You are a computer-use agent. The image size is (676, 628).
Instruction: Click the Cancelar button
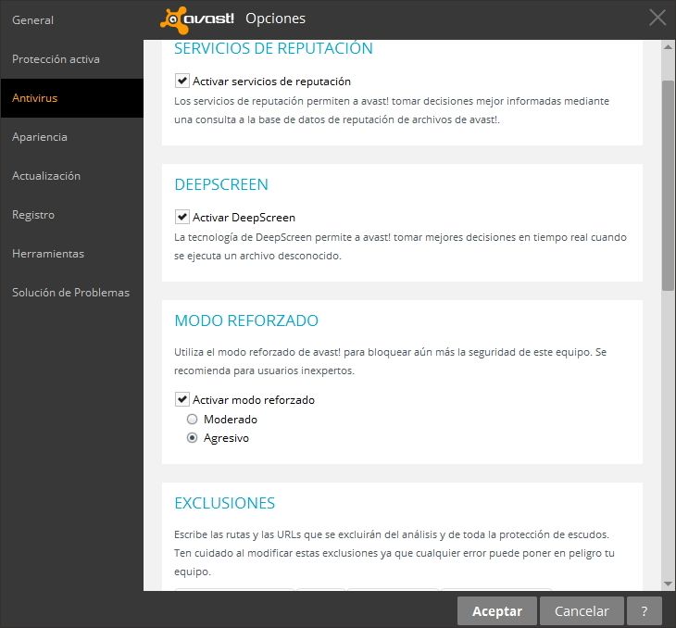click(582, 610)
